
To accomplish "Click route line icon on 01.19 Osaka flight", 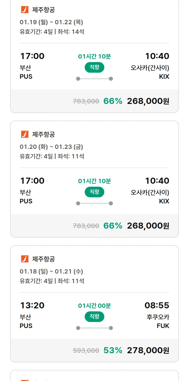I will coord(94,79).
